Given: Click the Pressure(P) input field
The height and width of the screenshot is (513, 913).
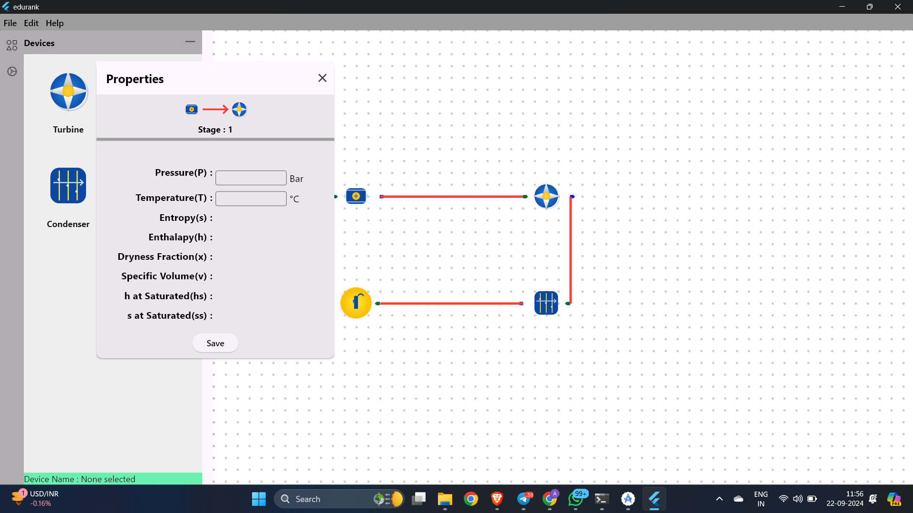Looking at the screenshot, I should tap(251, 178).
